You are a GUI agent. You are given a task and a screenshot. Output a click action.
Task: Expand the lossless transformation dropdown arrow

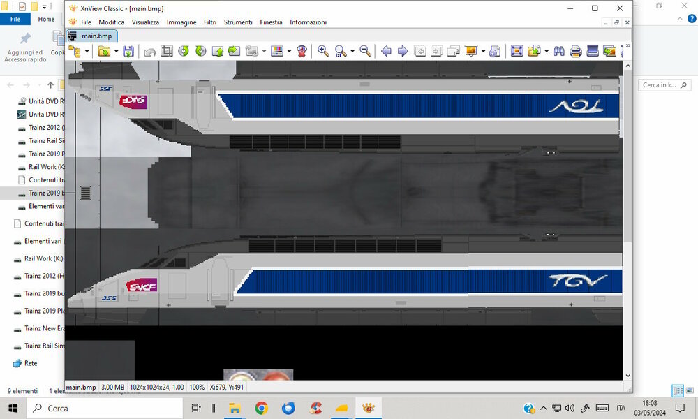[264, 51]
